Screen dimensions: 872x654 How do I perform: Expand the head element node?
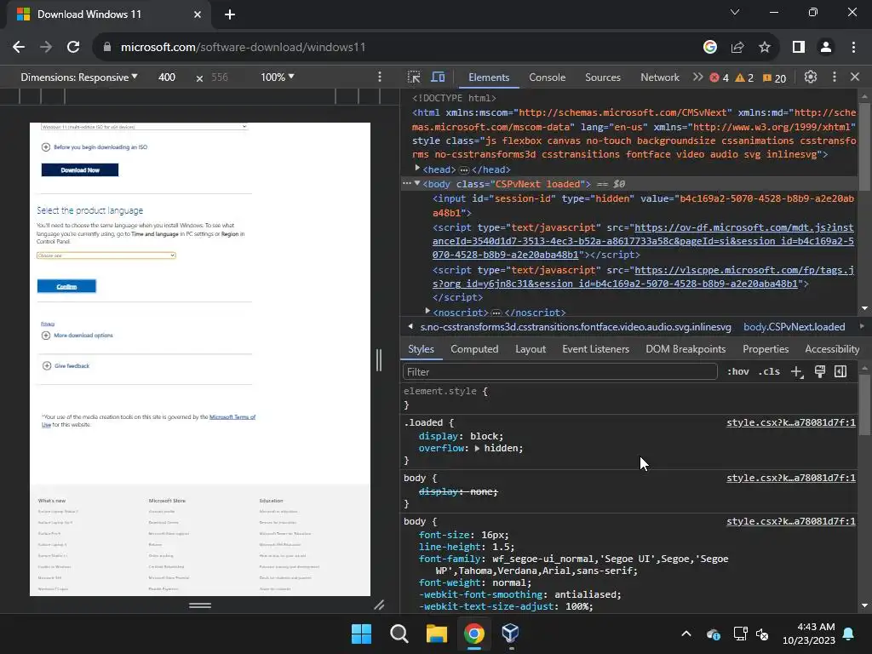coord(417,168)
